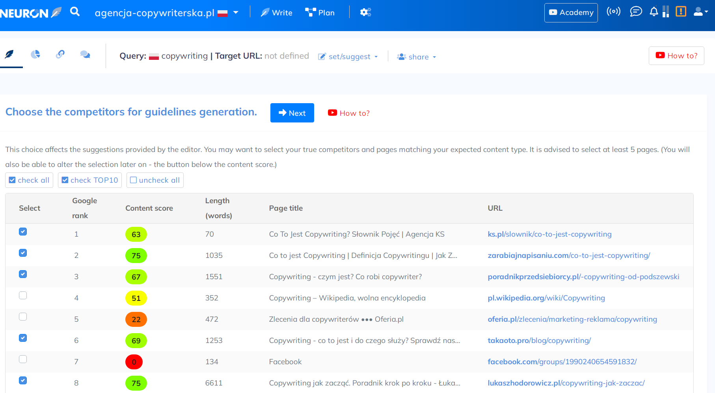Click yellow content score badge 51
Image resolution: width=715 pixels, height=393 pixels.
[136, 298]
